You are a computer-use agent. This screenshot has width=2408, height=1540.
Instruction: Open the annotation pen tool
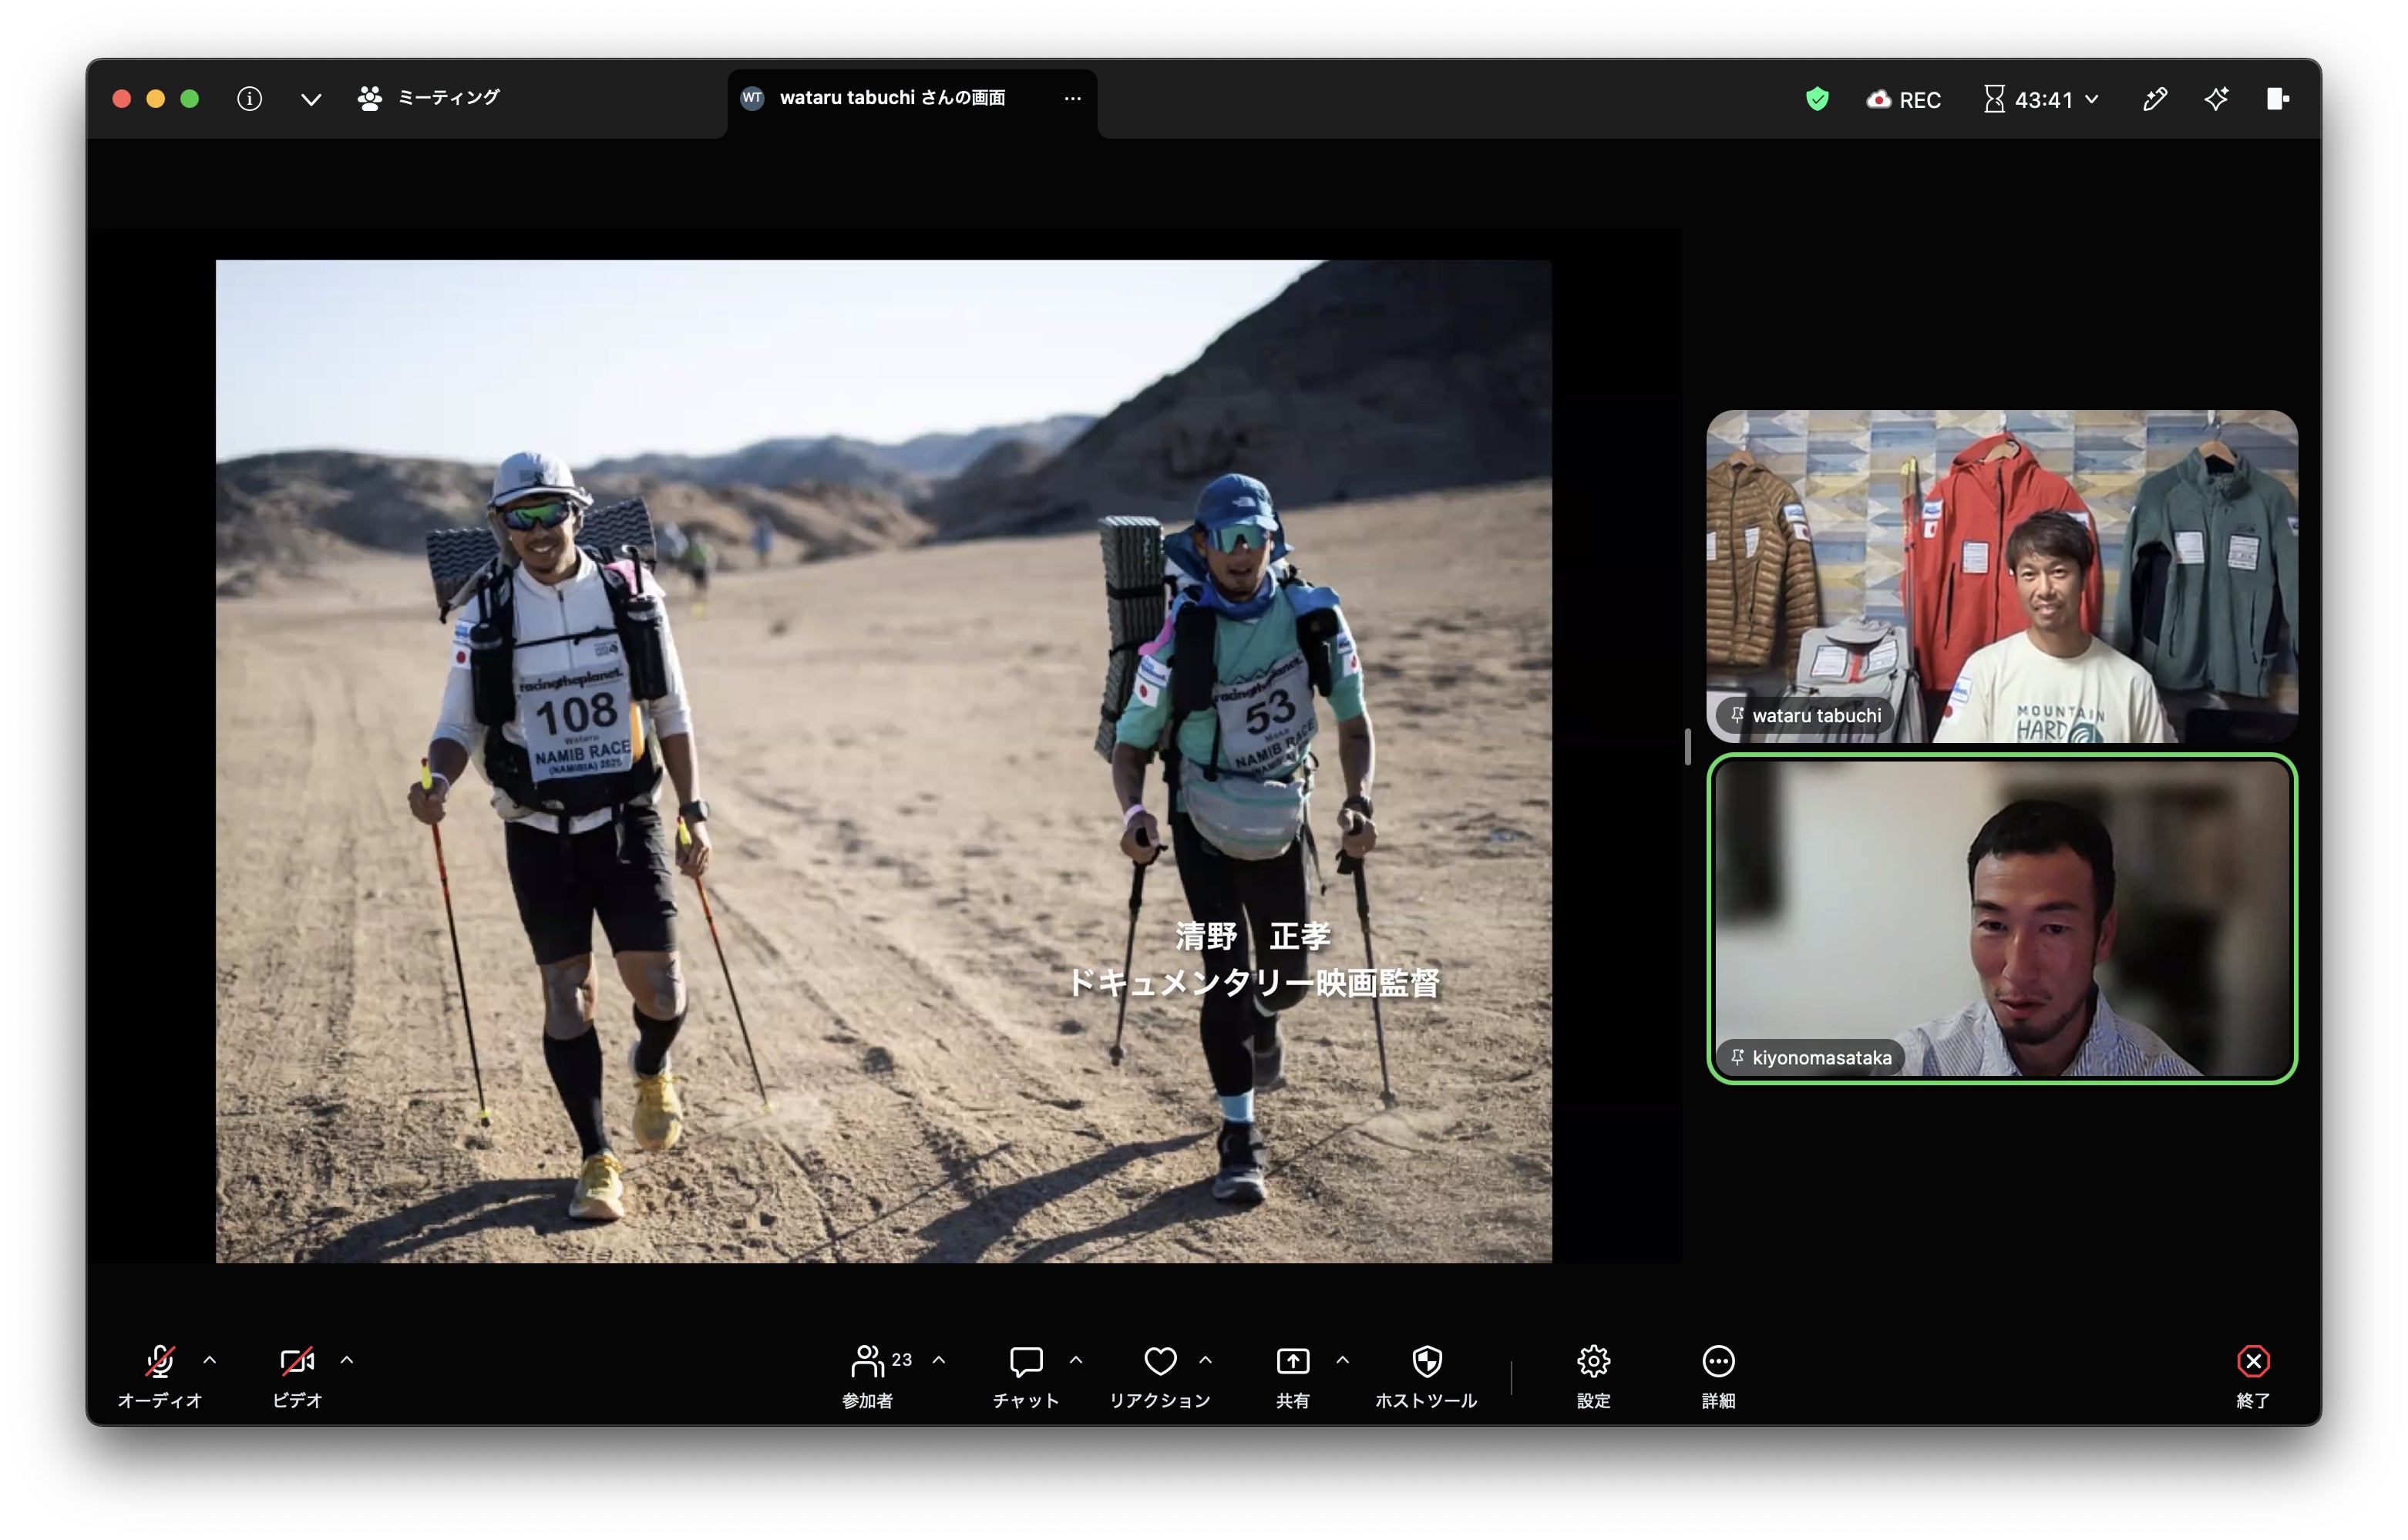[x=2154, y=99]
